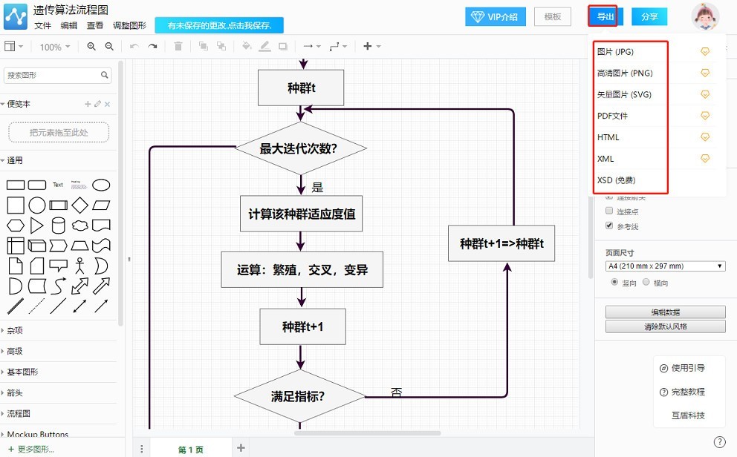Toggle the 连接点 checkbox

tap(610, 211)
